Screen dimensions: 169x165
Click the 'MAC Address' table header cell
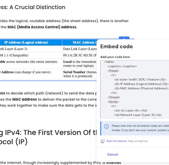pos(80,42)
